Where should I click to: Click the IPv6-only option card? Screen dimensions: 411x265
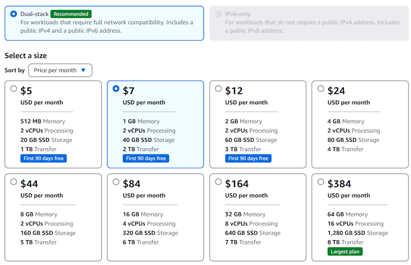pyautogui.click(x=309, y=23)
